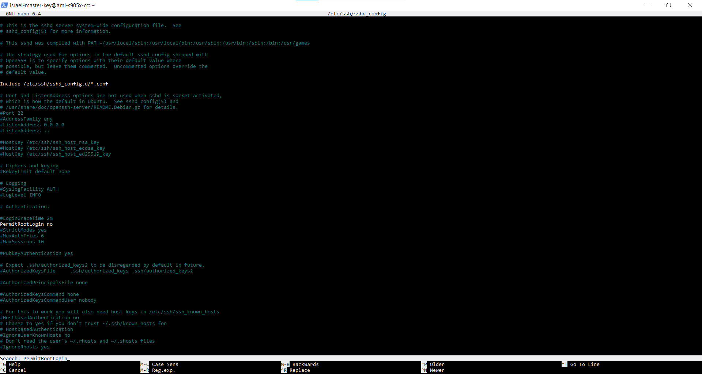The width and height of the screenshot is (702, 374).
Task: Click the '# Logging' comment line
Action: (x=13, y=183)
